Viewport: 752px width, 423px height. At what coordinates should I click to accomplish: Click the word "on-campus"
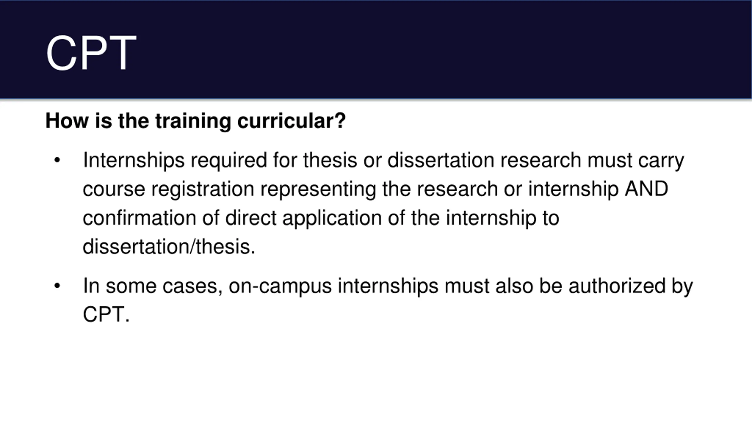[280, 286]
